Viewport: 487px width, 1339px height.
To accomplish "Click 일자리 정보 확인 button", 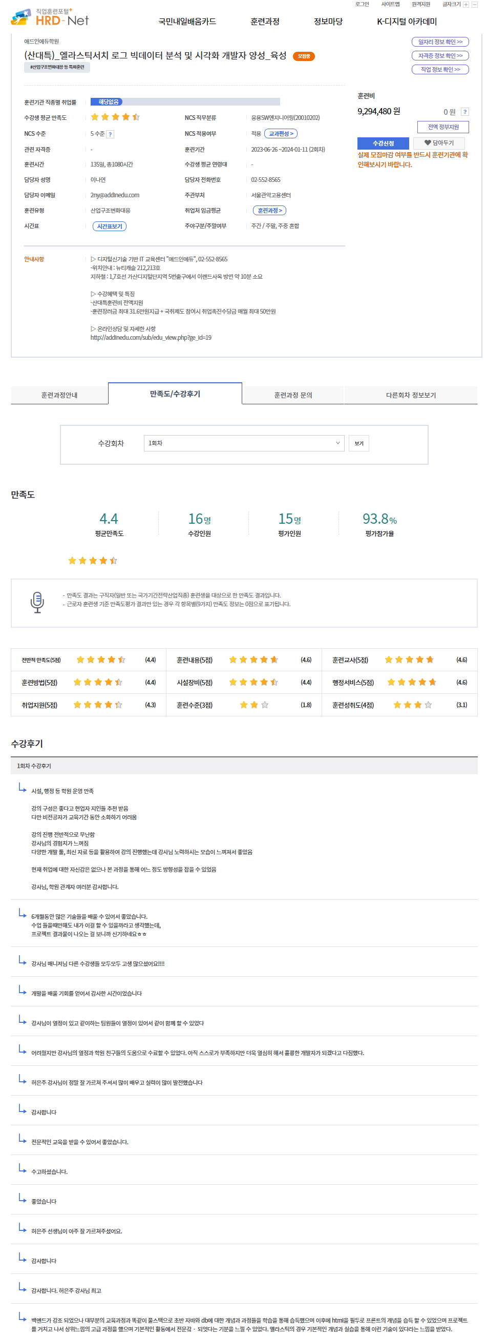I will 440,42.
